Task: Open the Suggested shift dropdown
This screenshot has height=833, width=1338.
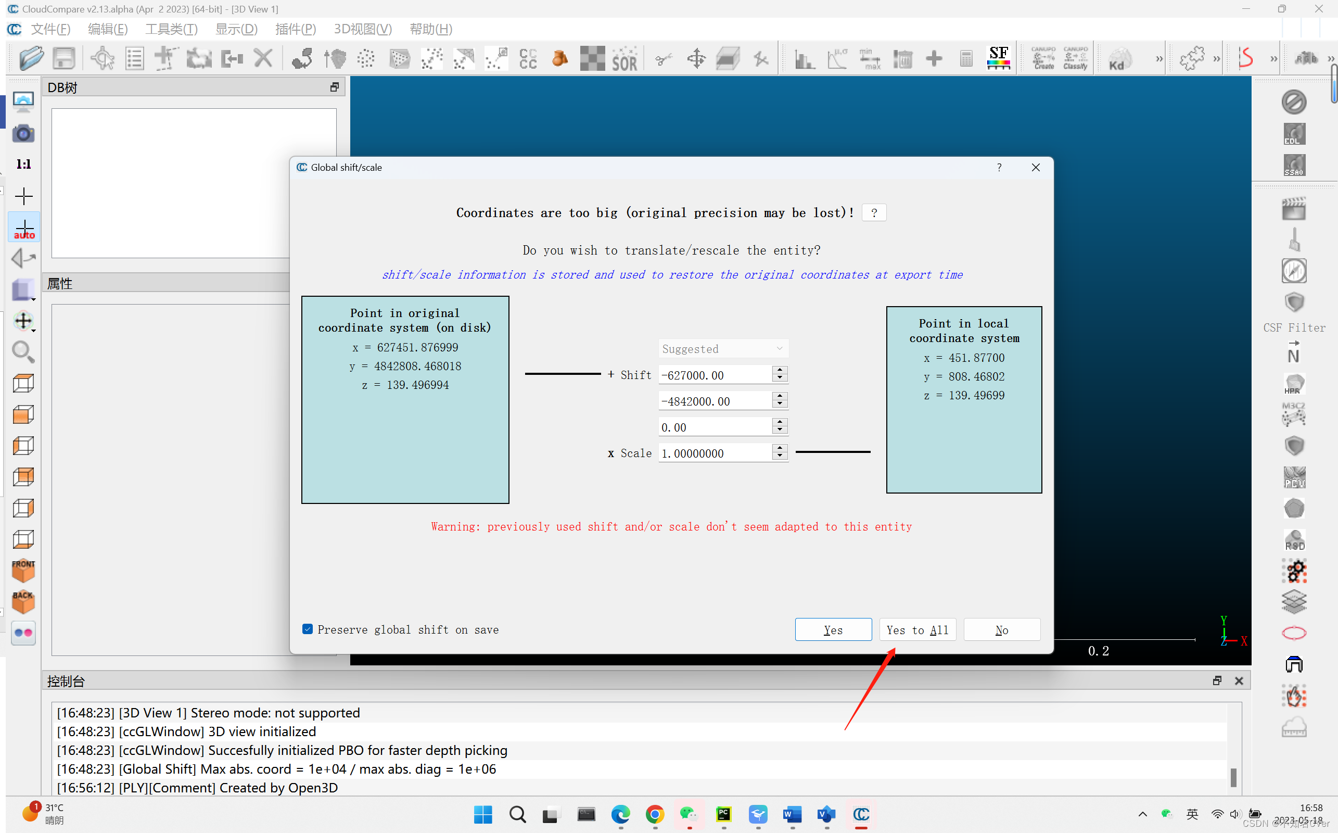Action: point(723,348)
